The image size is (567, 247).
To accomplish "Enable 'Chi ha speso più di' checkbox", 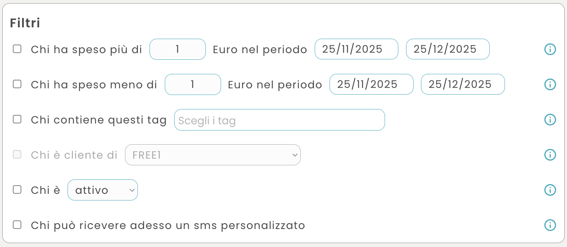I will [17, 49].
